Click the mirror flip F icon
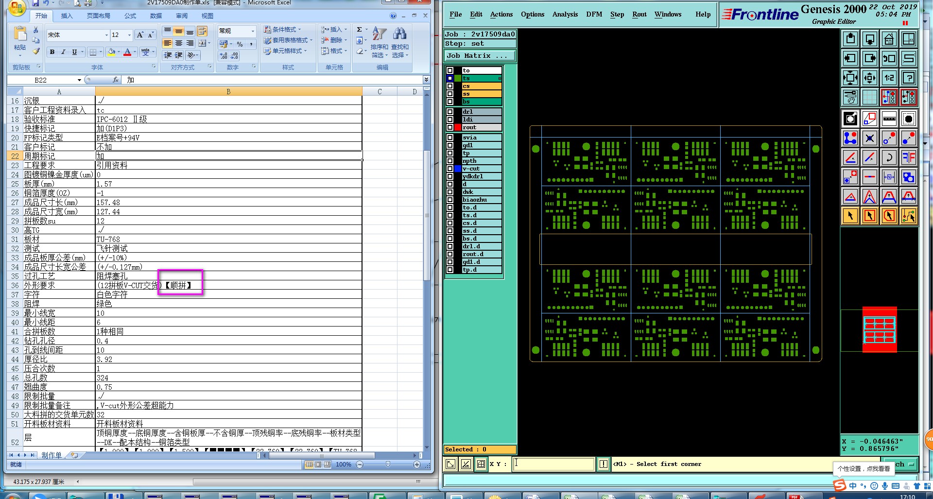 tap(909, 157)
